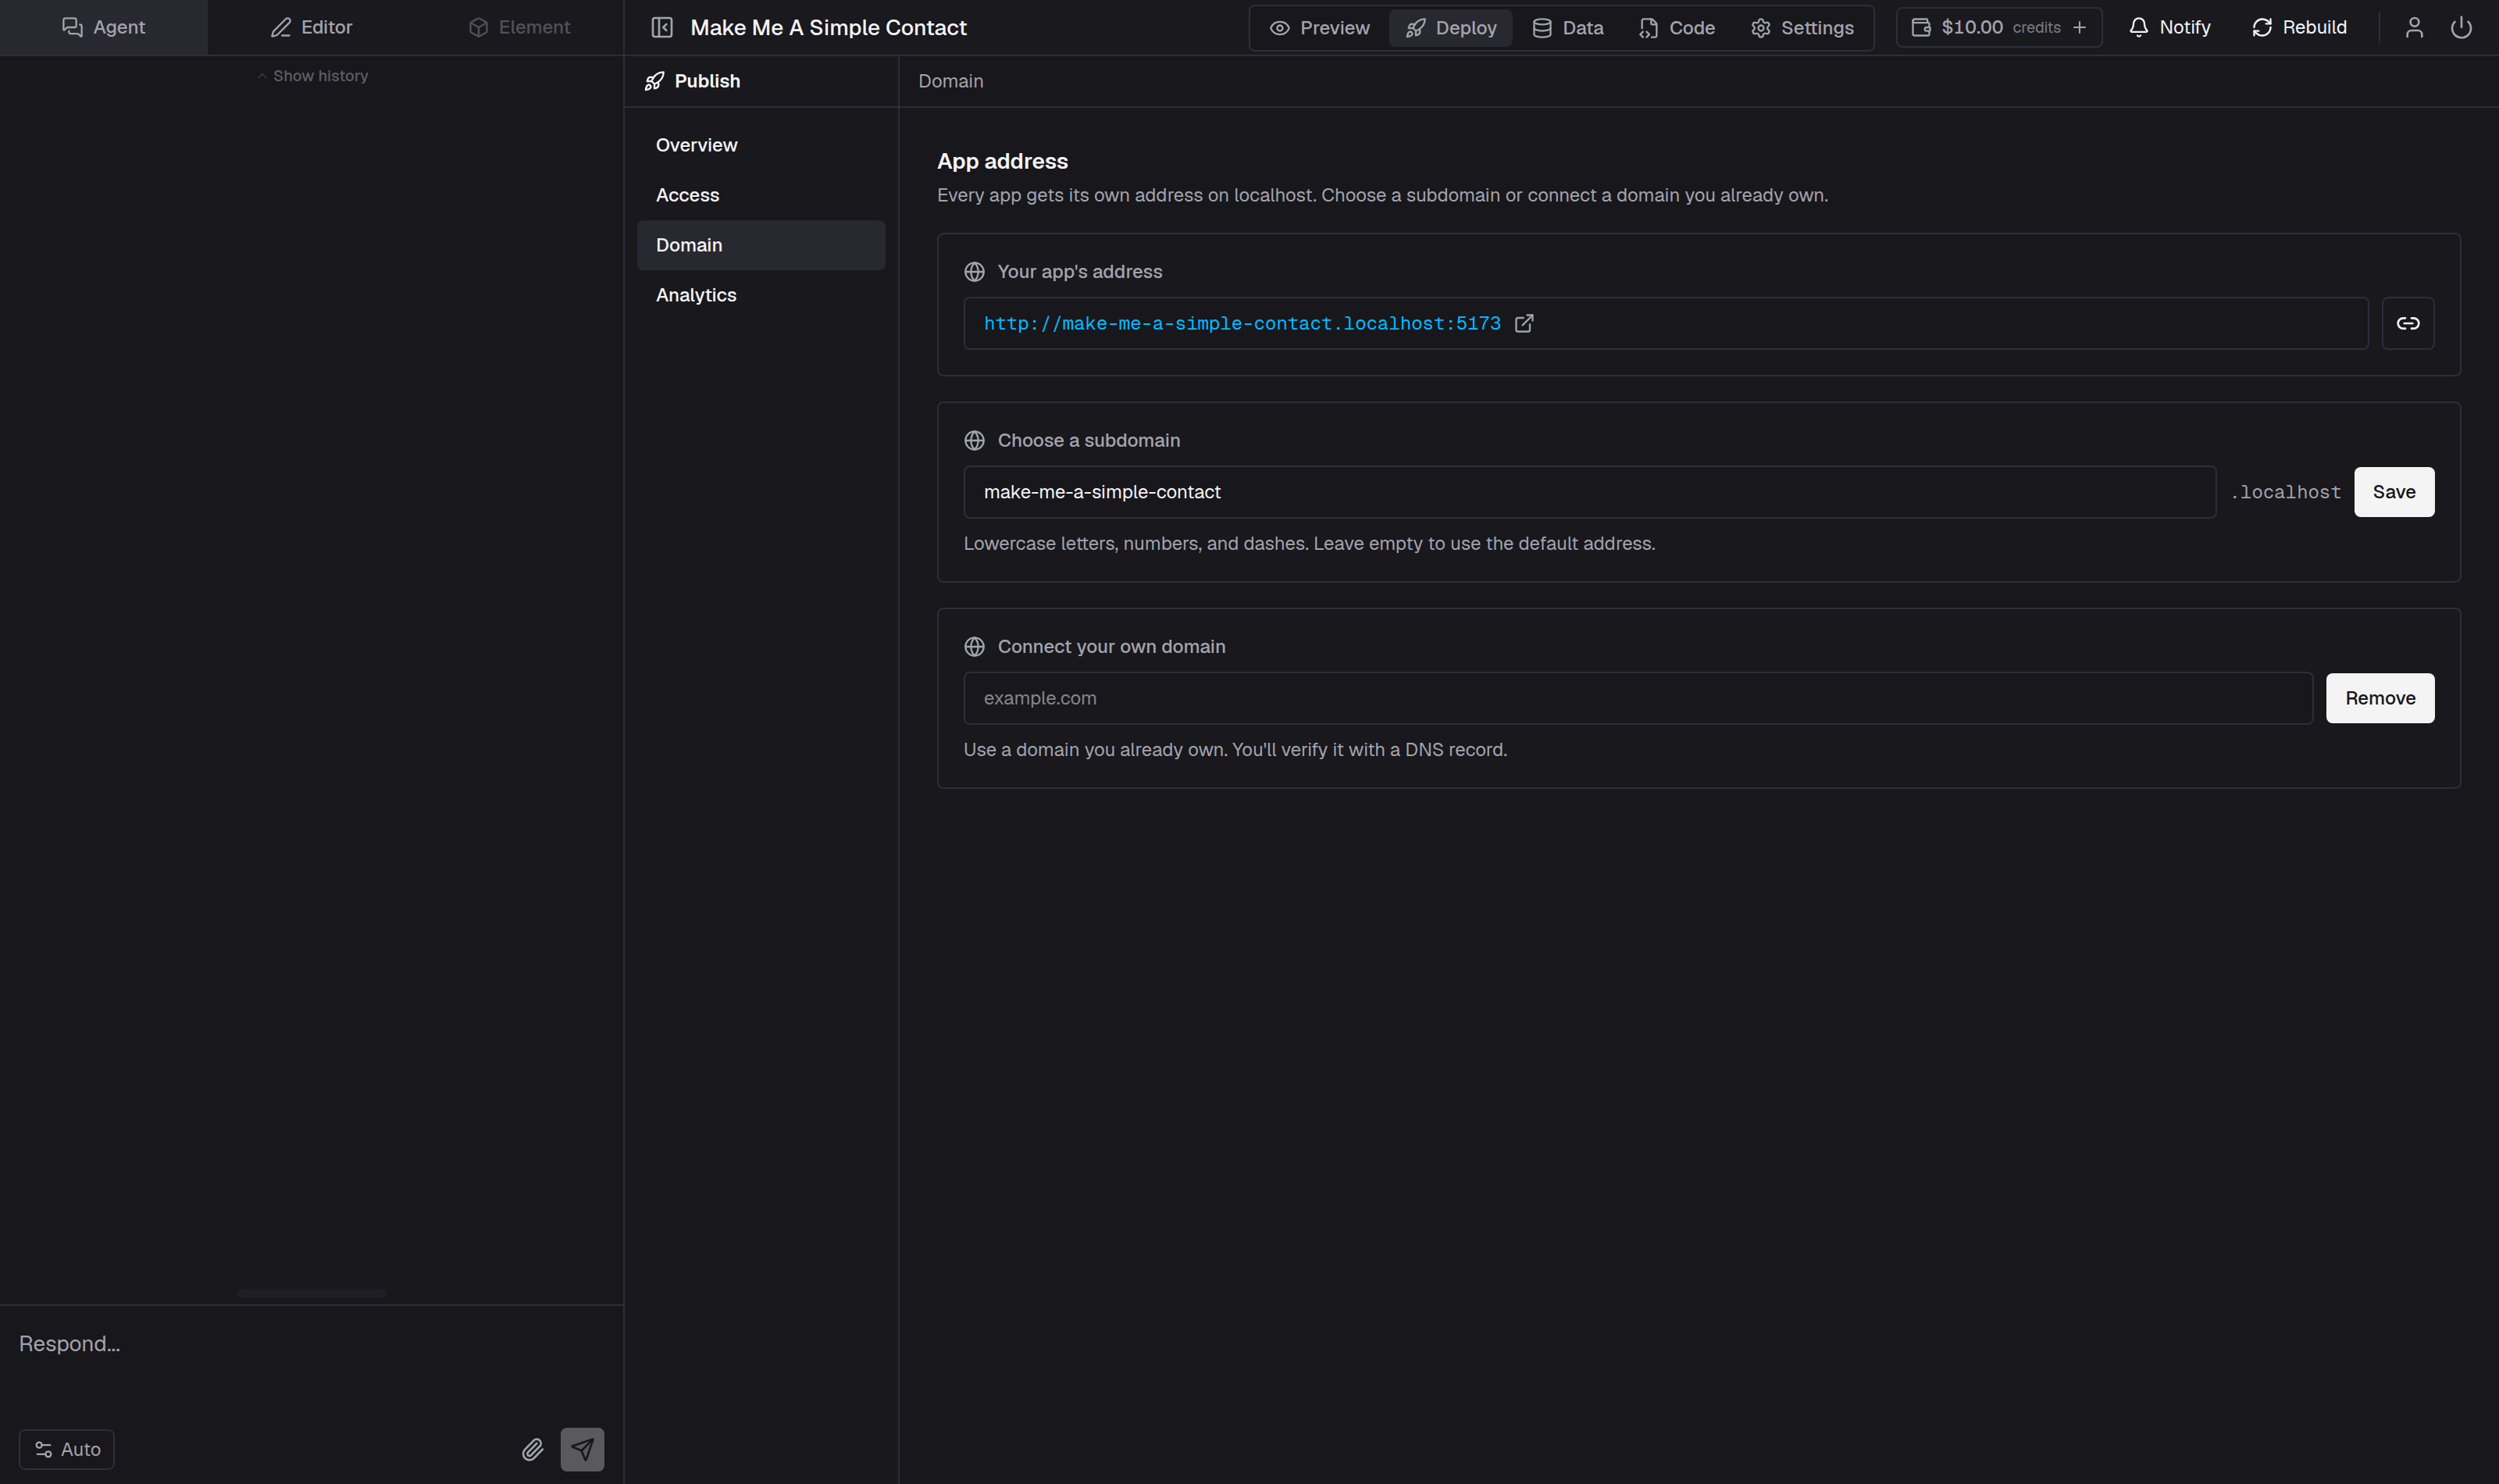Open the make-me-a-simple-contact.localhost:5173 link

pos(1242,323)
